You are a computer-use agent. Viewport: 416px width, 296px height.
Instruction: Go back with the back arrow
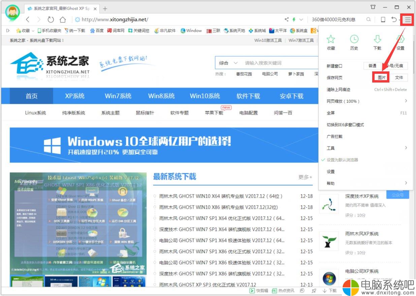pyautogui.click(x=28, y=20)
